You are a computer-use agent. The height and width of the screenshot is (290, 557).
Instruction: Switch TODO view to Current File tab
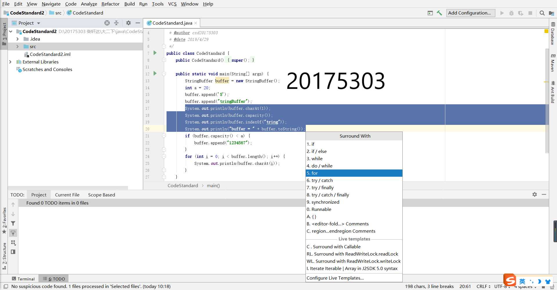67,195
